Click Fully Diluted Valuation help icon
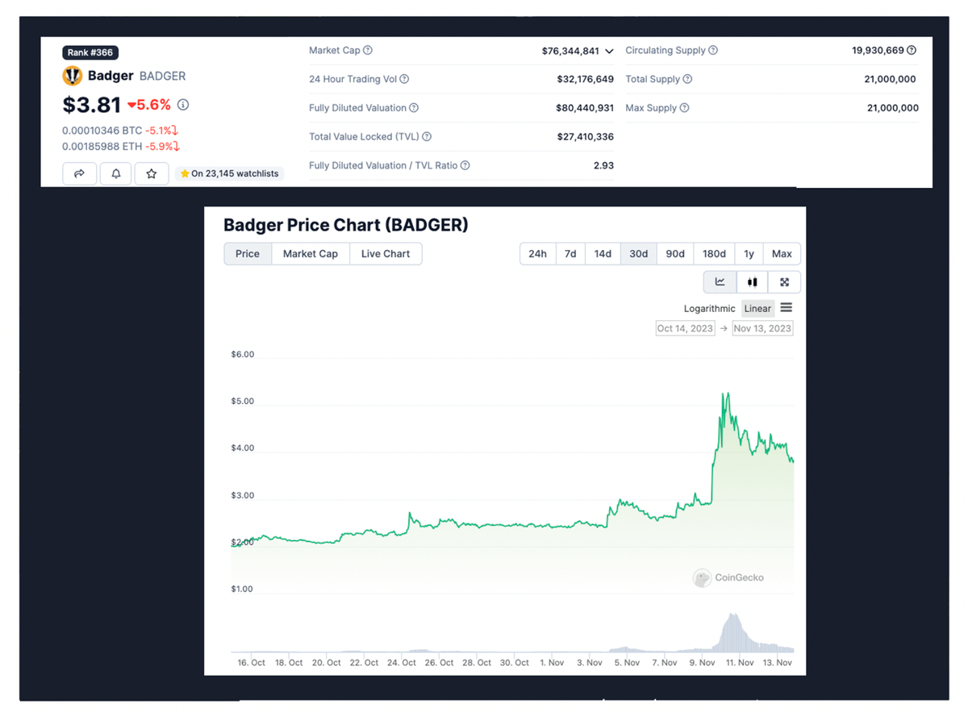The image size is (968, 716). 414,108
